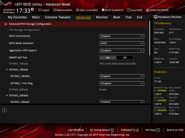The width and height of the screenshot is (185, 138).
Task: Click the CPU/Memory heading
Action: [162, 23]
